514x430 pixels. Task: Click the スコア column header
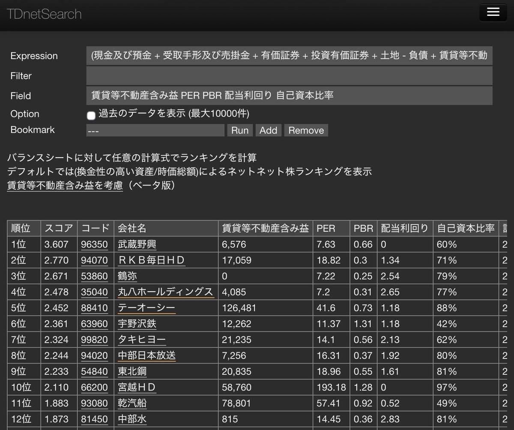click(x=59, y=228)
